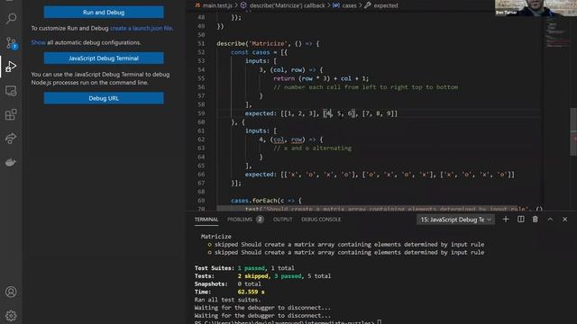
Task: Click the 'return (row * 3) + col + 1;' line
Action: (321, 78)
